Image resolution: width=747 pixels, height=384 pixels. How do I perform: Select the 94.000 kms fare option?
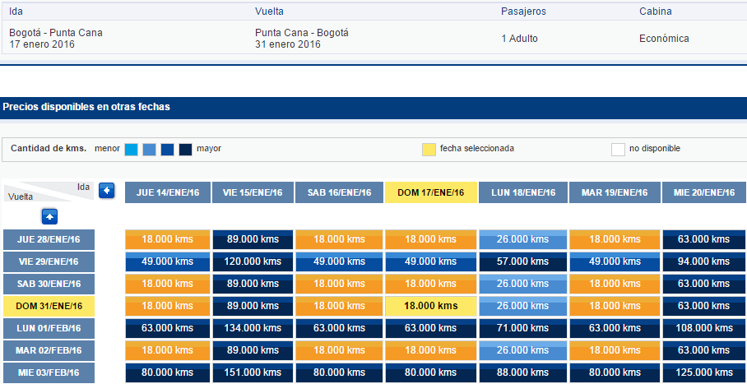click(704, 261)
